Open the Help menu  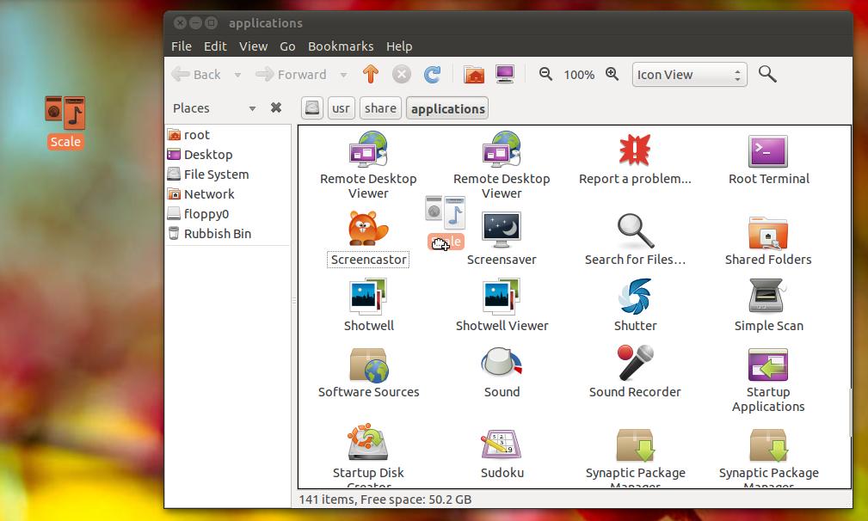tap(399, 46)
